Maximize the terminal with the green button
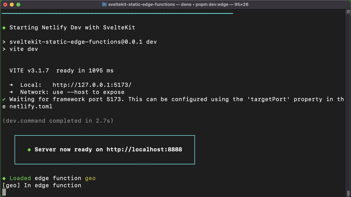 18,4
